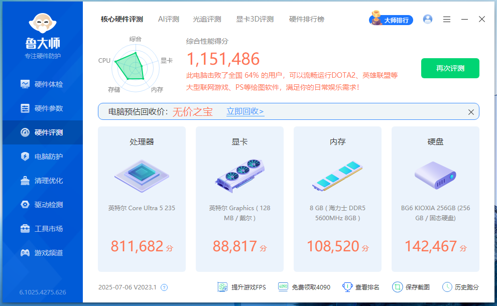Screen dimensions: 497x306
Task: Switch to the 显卡3D评测 tab
Action: [255, 20]
